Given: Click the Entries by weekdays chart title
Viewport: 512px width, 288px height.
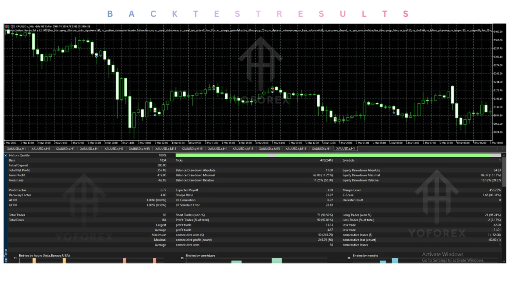Looking at the screenshot, I should (200, 255).
